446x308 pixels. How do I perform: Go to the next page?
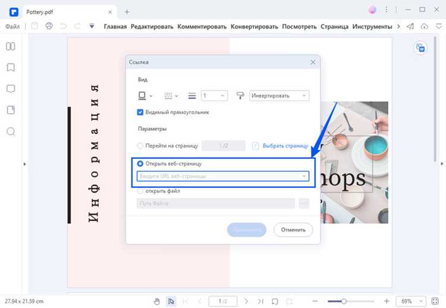pyautogui.click(x=246, y=301)
